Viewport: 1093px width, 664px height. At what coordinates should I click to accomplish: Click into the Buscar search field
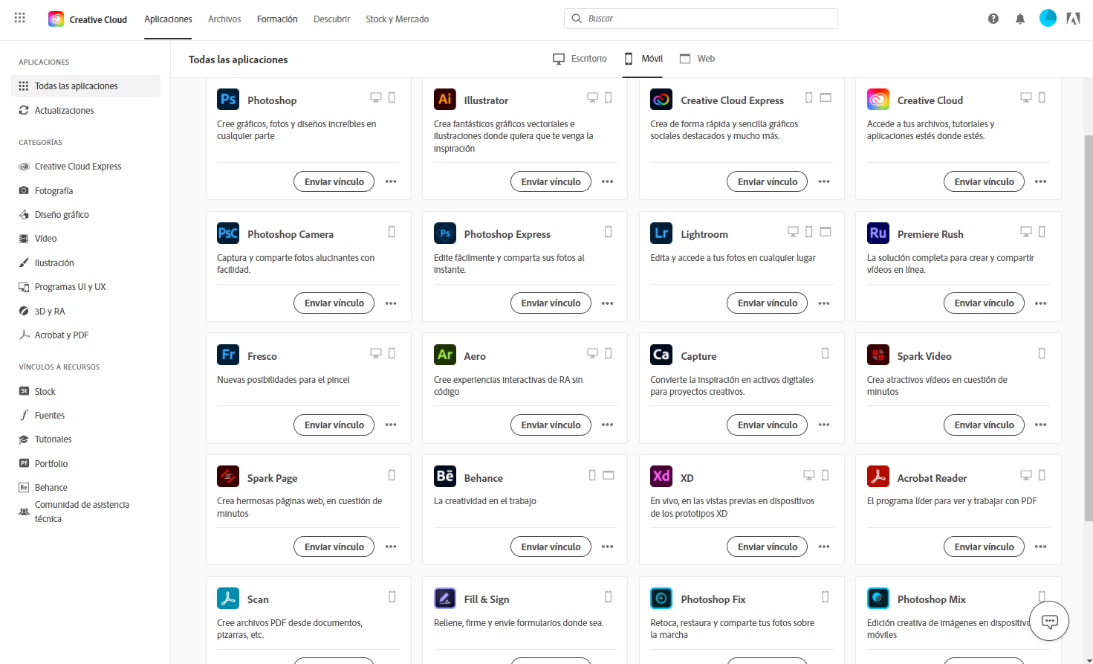tap(701, 19)
